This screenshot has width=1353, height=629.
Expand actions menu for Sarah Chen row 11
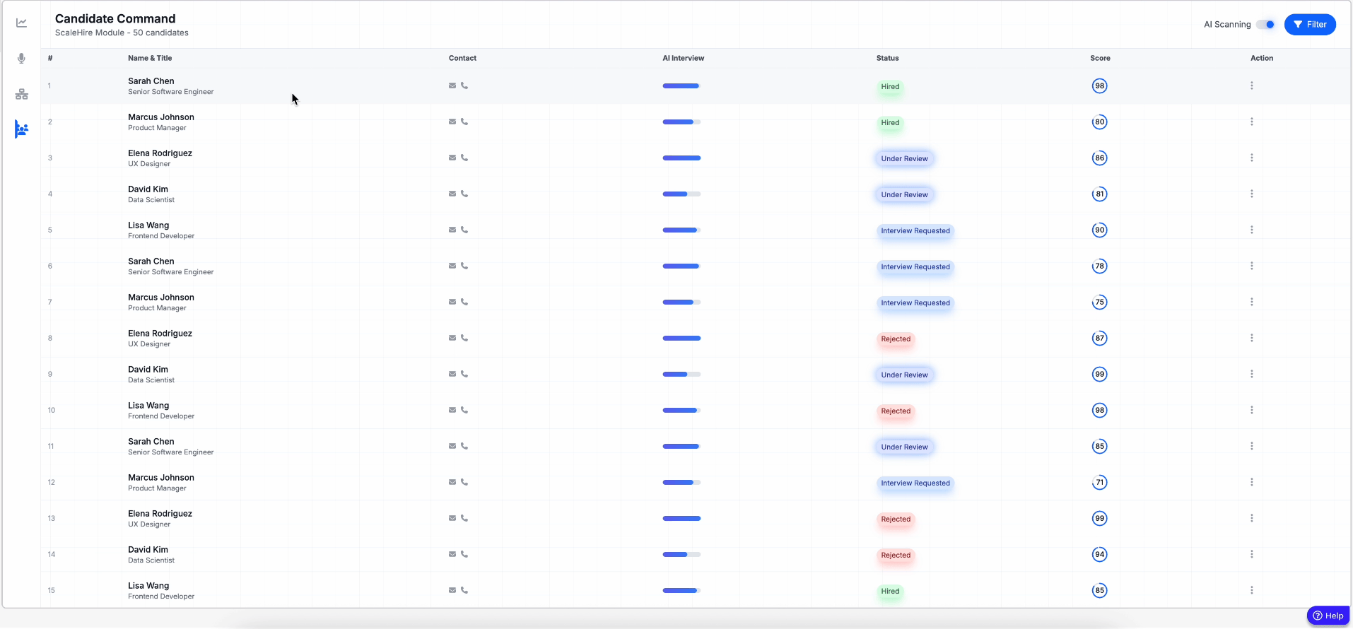coord(1251,446)
